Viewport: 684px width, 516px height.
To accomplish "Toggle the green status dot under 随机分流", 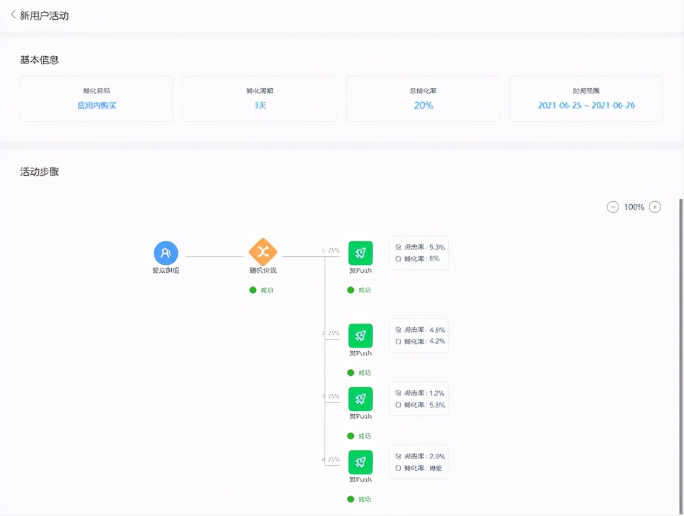I will pyautogui.click(x=252, y=289).
